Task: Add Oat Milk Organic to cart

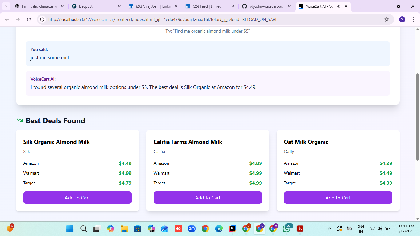Action: (x=338, y=198)
